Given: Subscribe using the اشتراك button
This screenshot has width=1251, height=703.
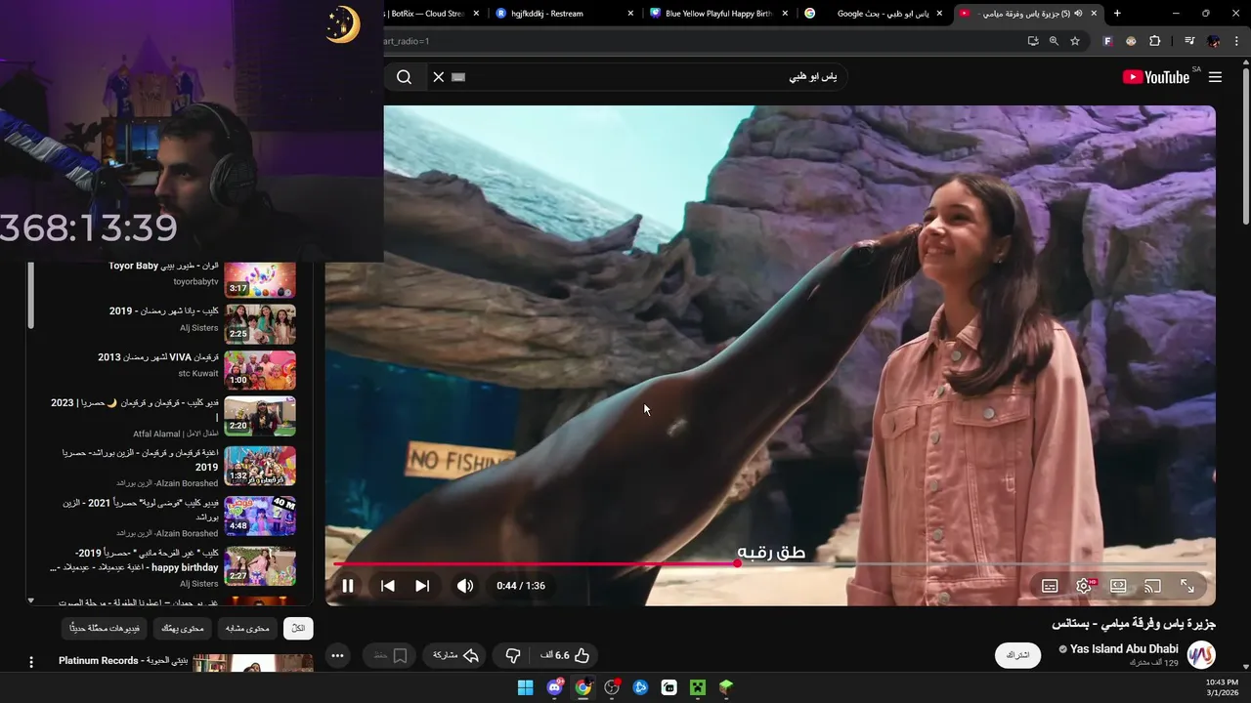Looking at the screenshot, I should coord(1018,655).
